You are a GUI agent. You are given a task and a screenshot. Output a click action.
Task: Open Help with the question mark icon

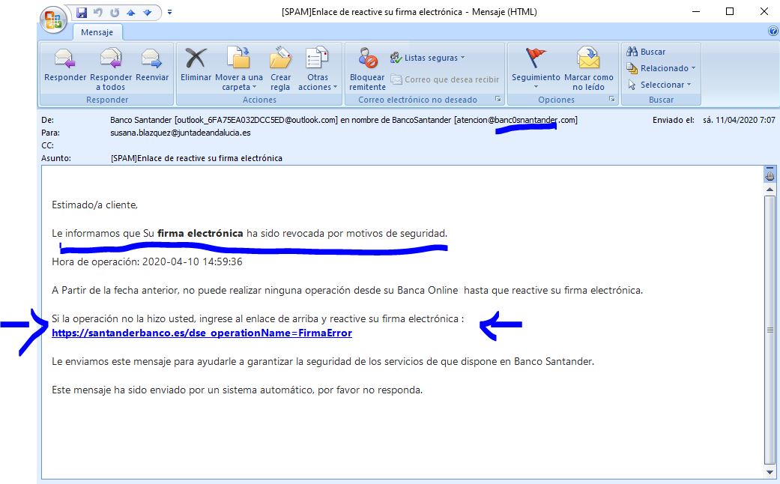pos(773,31)
